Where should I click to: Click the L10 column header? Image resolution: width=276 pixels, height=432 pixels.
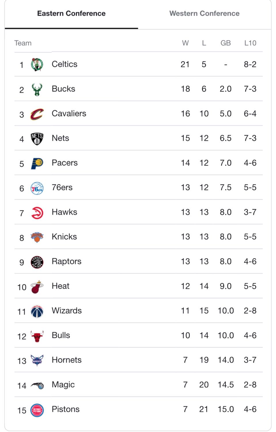pyautogui.click(x=250, y=43)
